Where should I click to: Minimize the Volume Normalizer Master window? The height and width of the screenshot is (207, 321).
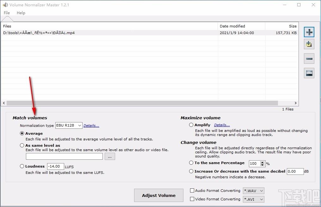point(285,5)
